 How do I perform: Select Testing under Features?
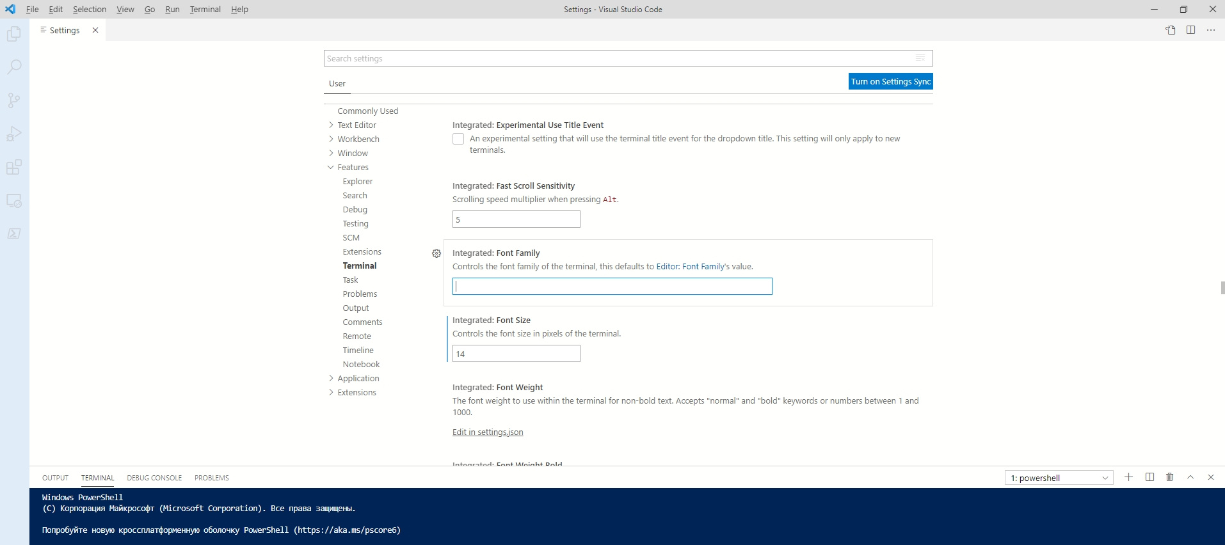(x=356, y=223)
